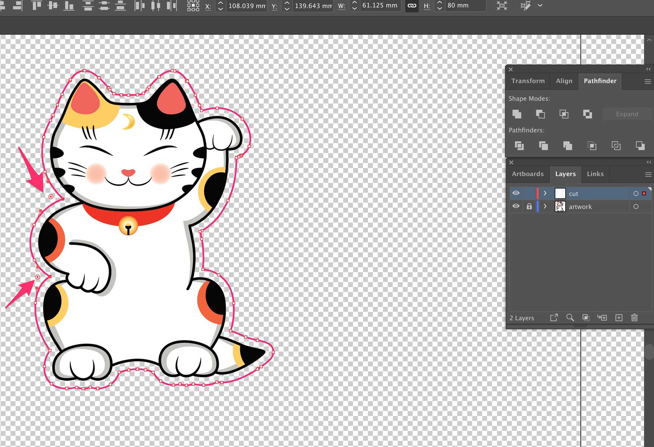The image size is (654, 447).
Task: Decrease Y value with down stepper arrow
Action: point(287,8)
